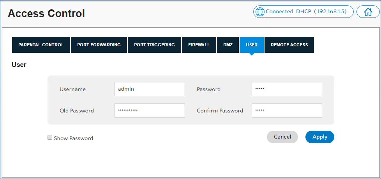Click the Show Password label text

coord(73,138)
